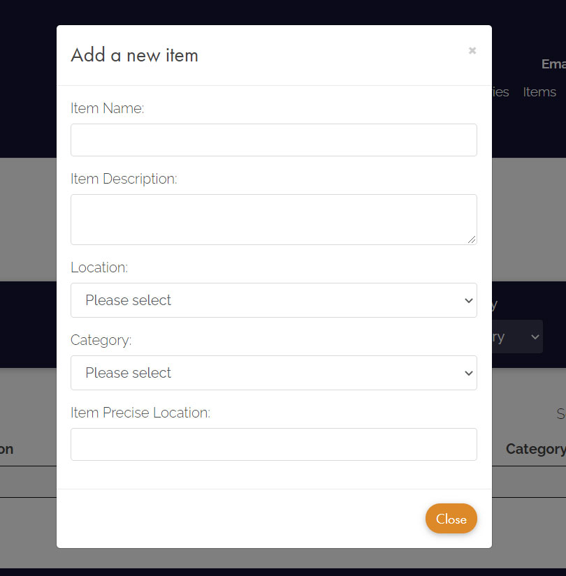The width and height of the screenshot is (566, 576).
Task: Dismiss the modal with the × icon
Action: (472, 51)
